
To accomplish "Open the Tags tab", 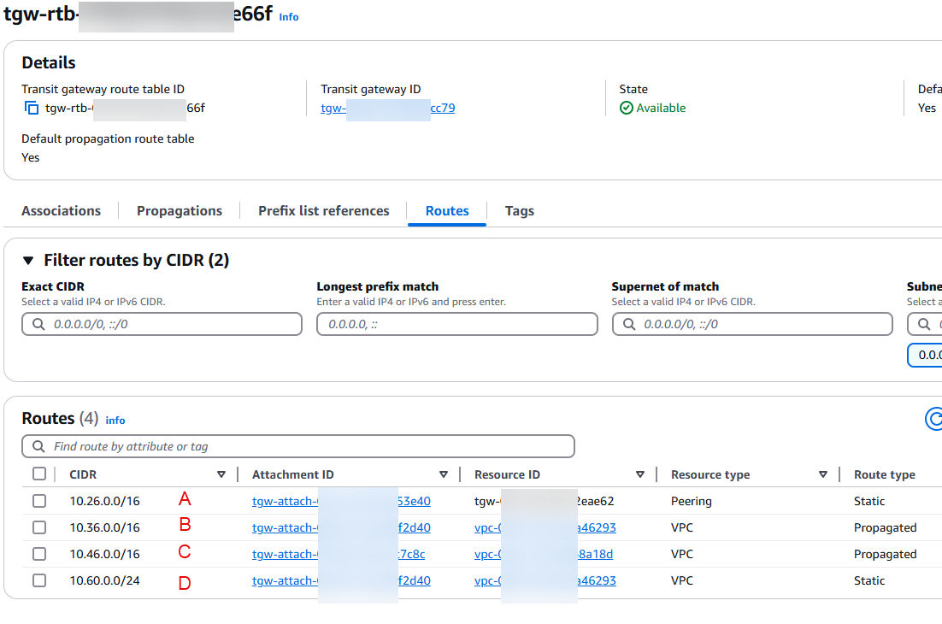I will [x=519, y=210].
